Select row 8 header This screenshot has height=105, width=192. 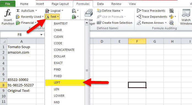coord(3,85)
